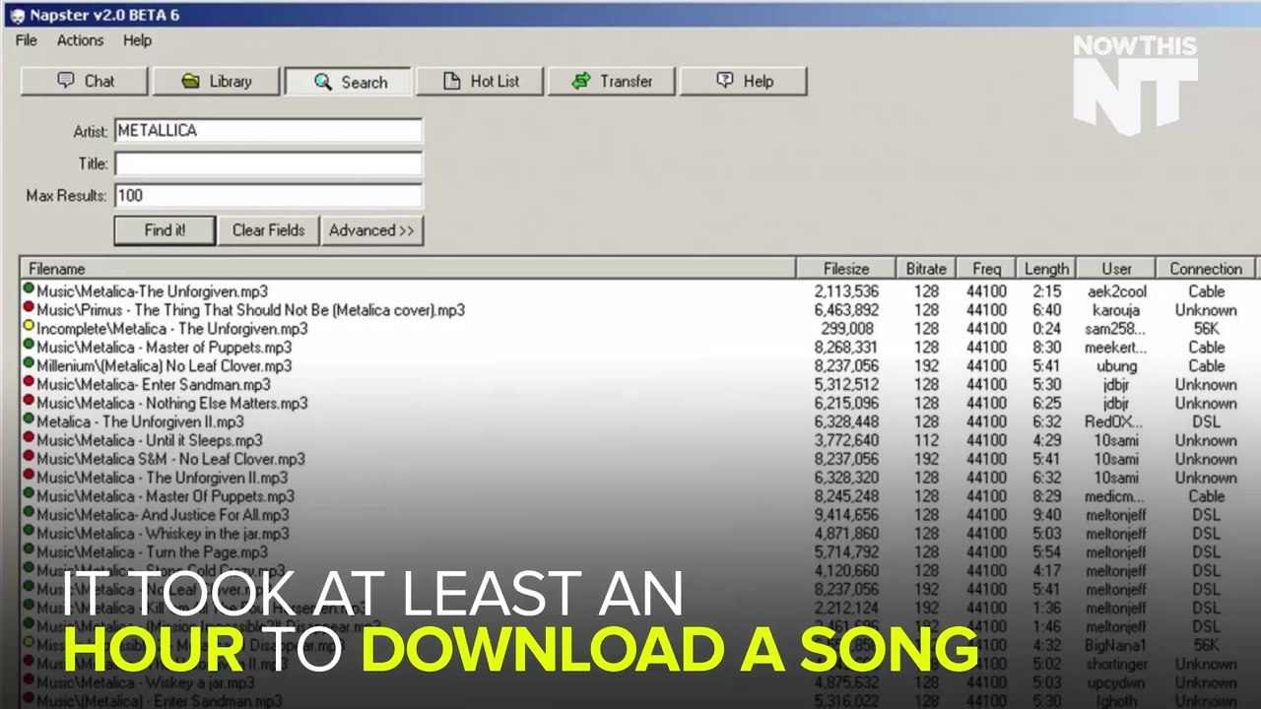Click the user name aek2cool

[x=1116, y=291]
